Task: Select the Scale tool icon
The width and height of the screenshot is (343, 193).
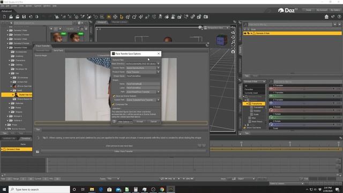Action: click(x=147, y=17)
